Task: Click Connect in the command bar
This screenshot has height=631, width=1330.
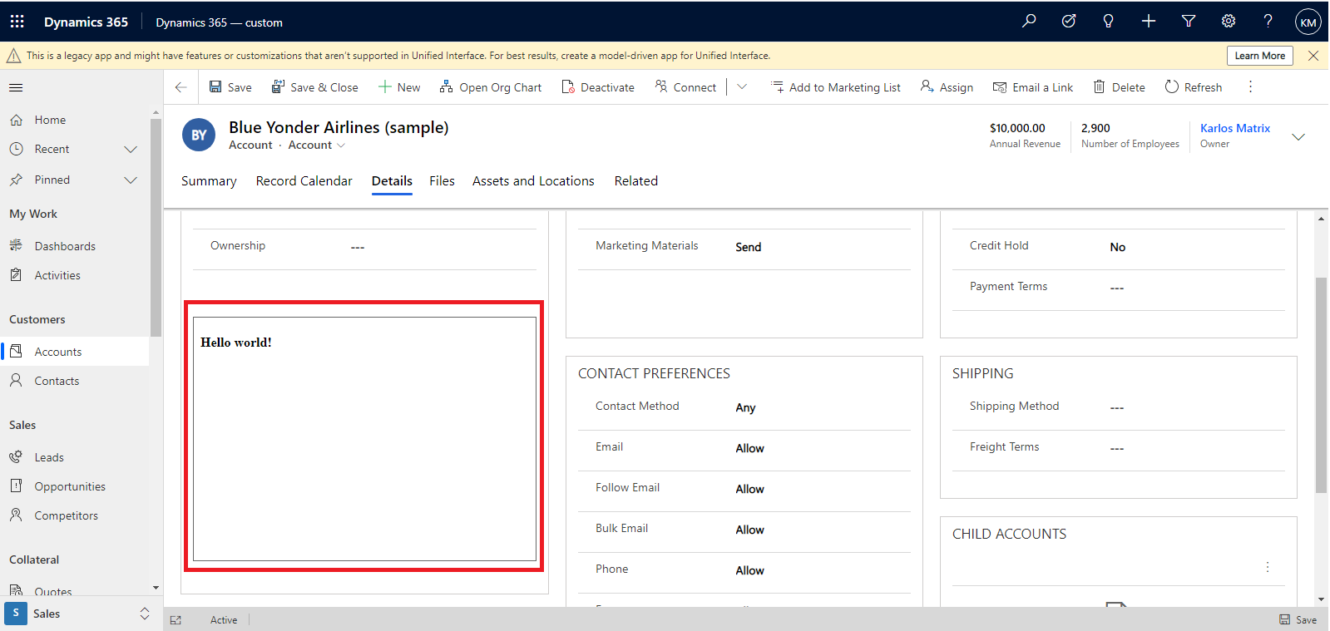Action: pyautogui.click(x=685, y=87)
